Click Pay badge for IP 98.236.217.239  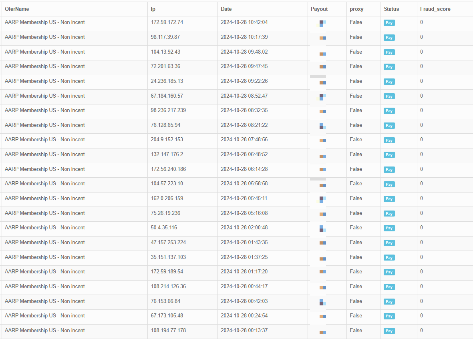389,110
